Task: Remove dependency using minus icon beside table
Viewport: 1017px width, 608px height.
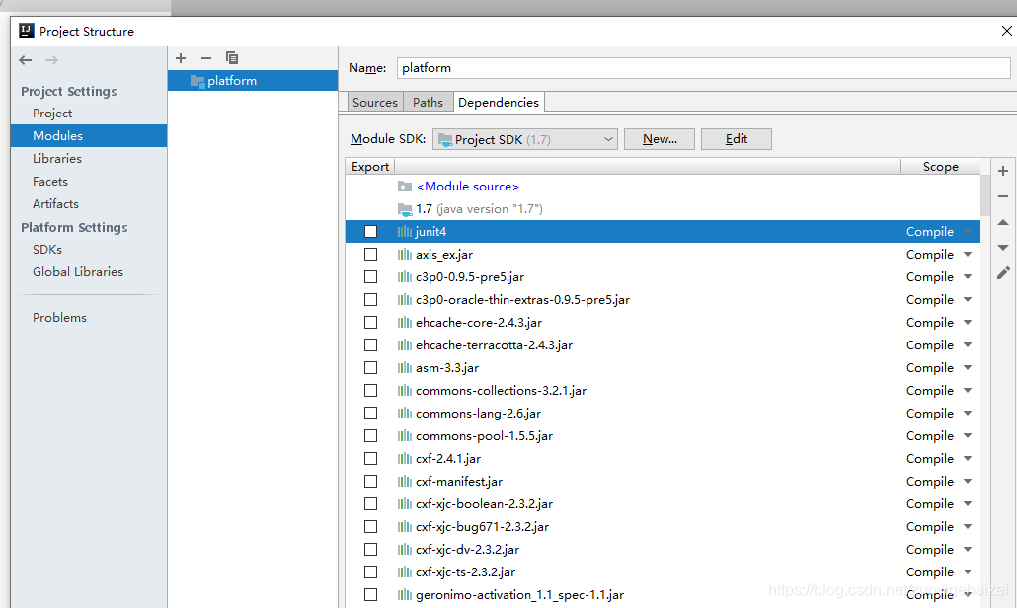Action: click(1003, 195)
